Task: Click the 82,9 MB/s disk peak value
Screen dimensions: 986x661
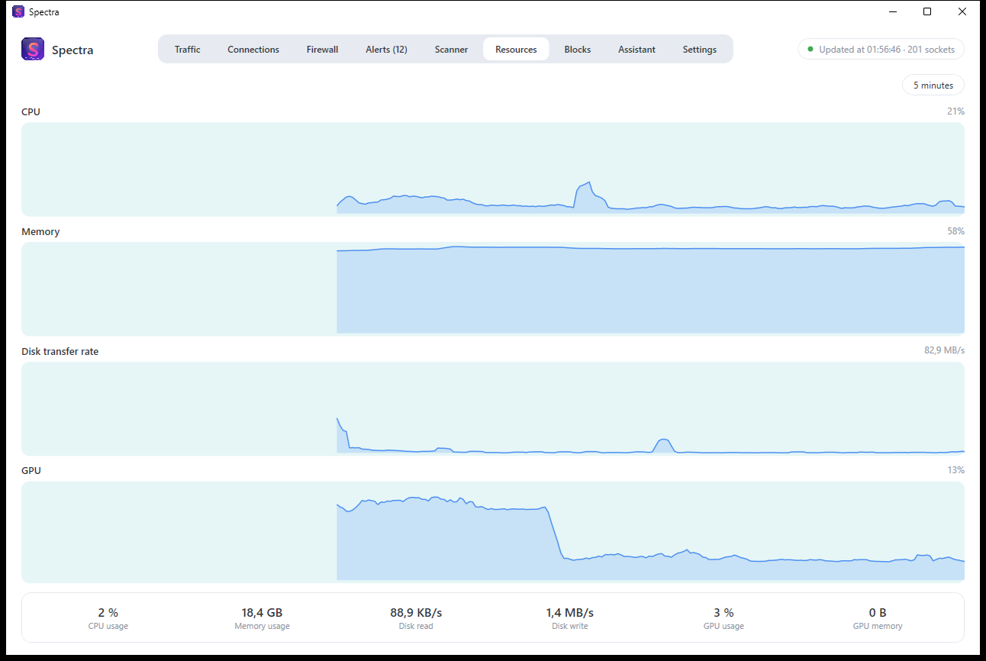Action: point(944,350)
